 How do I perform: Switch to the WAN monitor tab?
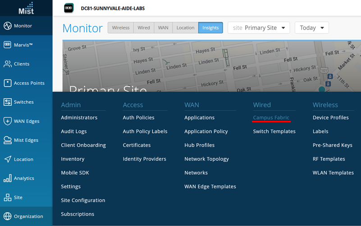pos(163,28)
